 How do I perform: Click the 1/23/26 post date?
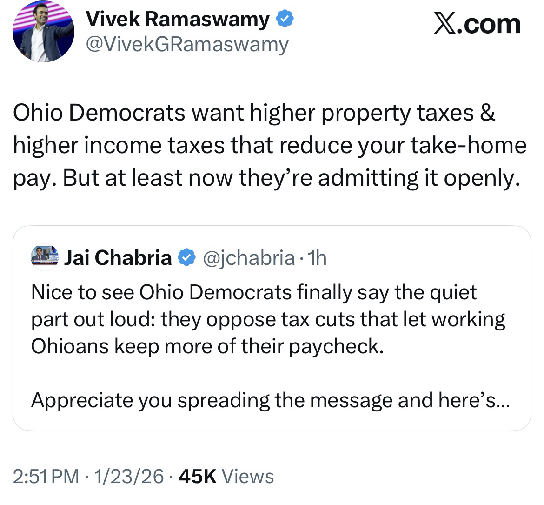tap(129, 476)
